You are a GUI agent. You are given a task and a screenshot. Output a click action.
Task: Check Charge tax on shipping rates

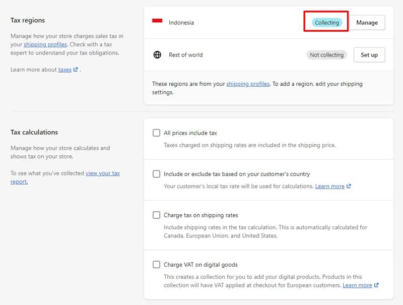point(156,215)
